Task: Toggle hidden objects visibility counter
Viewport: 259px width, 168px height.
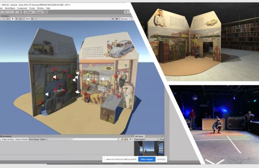Action: [x=28, y=19]
